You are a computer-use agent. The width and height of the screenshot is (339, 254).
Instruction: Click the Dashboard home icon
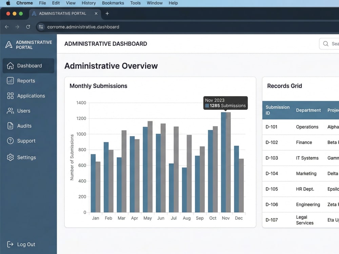point(10,66)
